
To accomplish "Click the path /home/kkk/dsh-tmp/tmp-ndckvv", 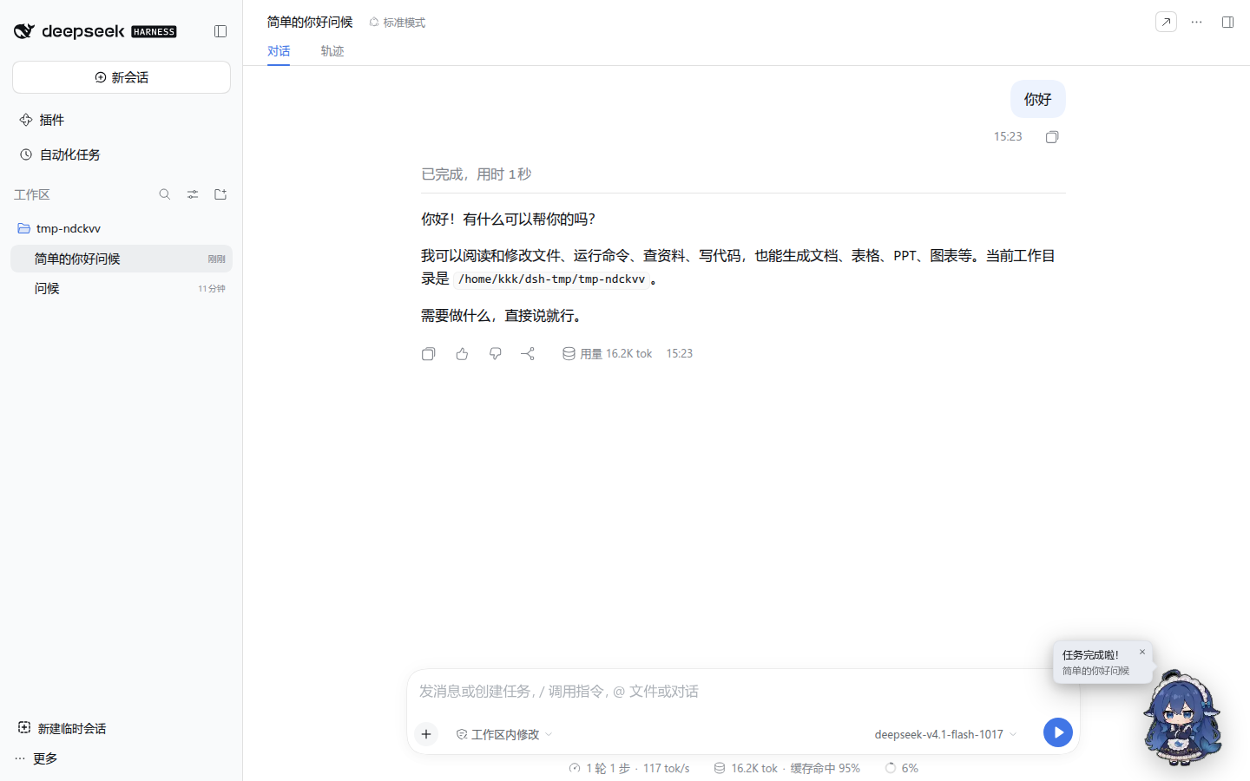I will click(x=552, y=279).
